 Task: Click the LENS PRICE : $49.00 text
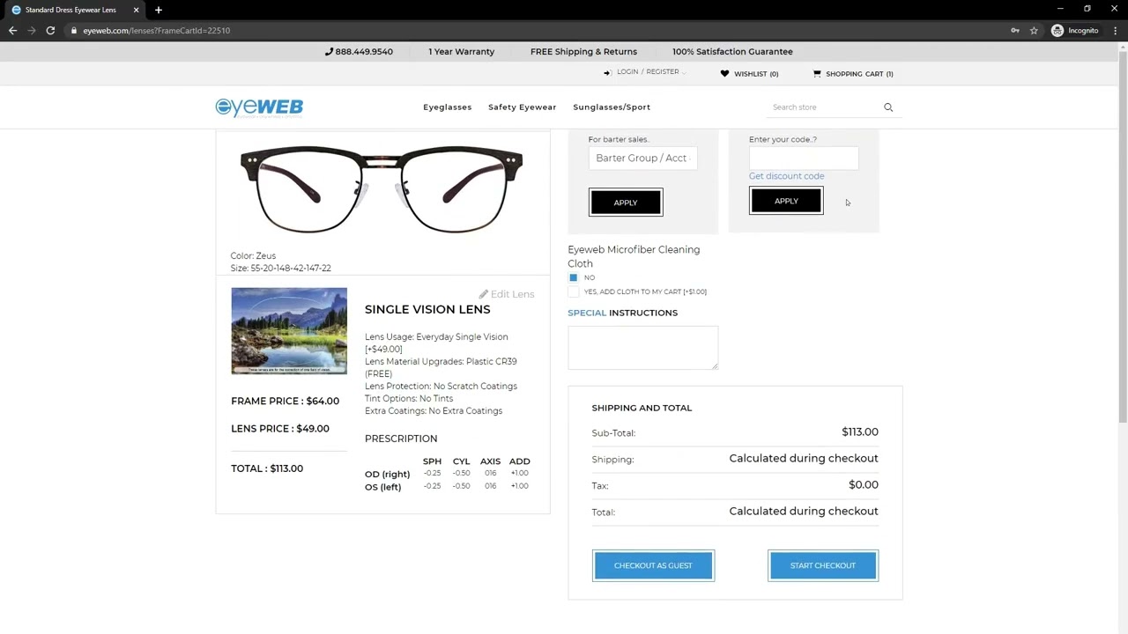pyautogui.click(x=280, y=429)
